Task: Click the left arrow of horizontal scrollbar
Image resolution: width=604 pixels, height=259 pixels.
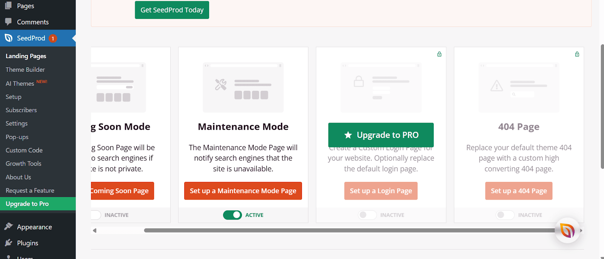Action: [94, 230]
